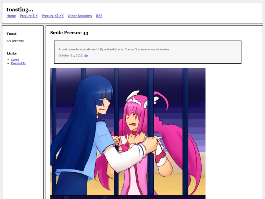Click the October 31, 2022 date text
The width and height of the screenshot is (265, 199).
[71, 56]
